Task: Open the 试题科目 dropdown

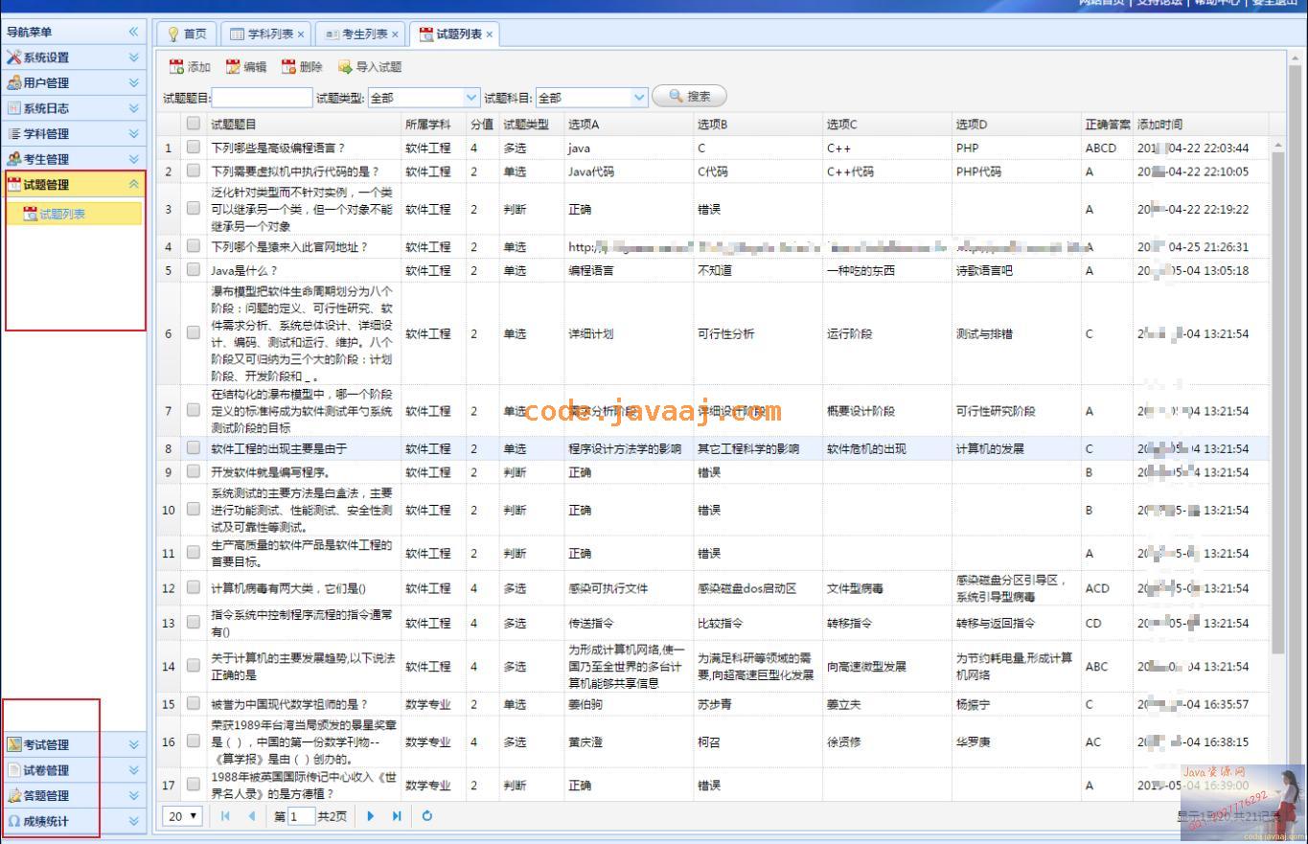Action: coord(639,97)
